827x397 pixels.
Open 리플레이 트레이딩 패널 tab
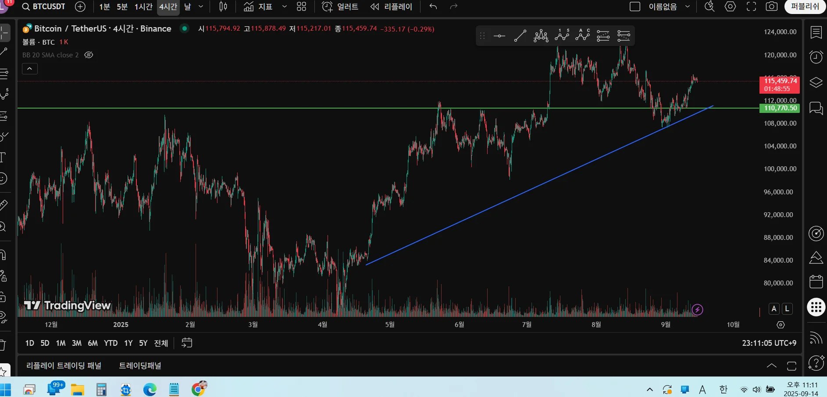64,365
